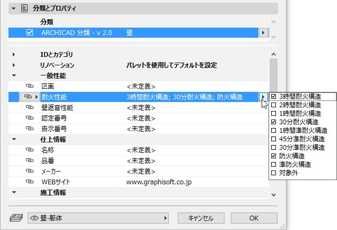Check 45分準耐火構造 option
Image resolution: width=337 pixels, height=230 pixels.
tap(274, 139)
